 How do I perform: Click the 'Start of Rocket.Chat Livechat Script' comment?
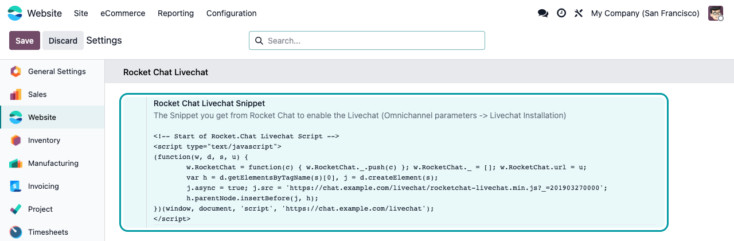(x=247, y=136)
